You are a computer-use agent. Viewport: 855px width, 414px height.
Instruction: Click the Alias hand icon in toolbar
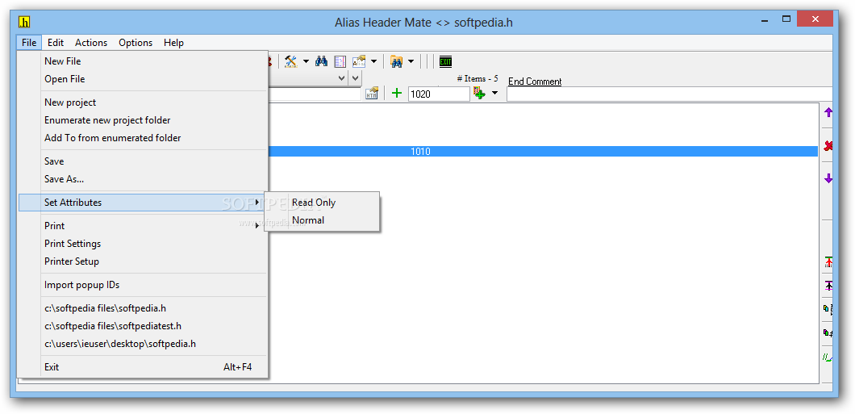tap(359, 61)
